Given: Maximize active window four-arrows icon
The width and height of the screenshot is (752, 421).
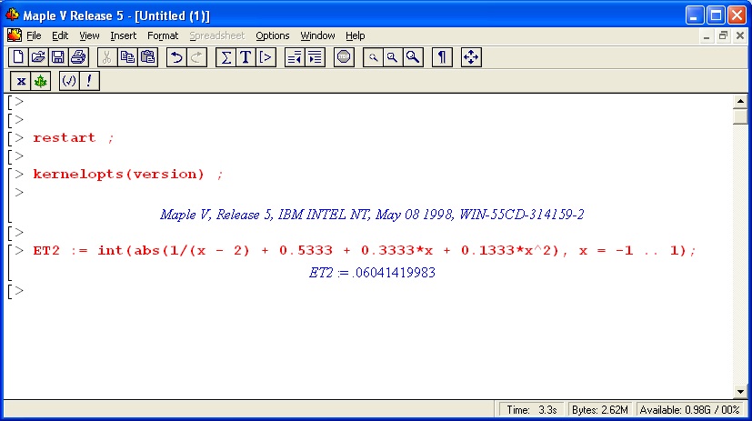Looking at the screenshot, I should pos(471,57).
